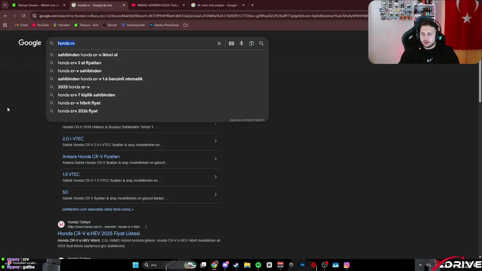Image resolution: width=482 pixels, height=271 pixels.
Task: Close the honda cv tab
Action: click(124, 5)
